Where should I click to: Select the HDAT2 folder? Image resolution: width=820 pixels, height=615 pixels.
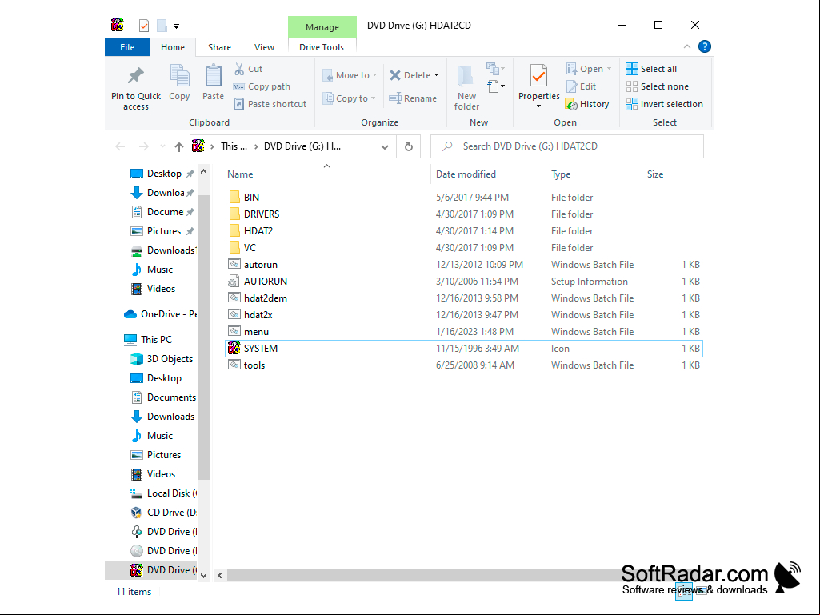(258, 230)
